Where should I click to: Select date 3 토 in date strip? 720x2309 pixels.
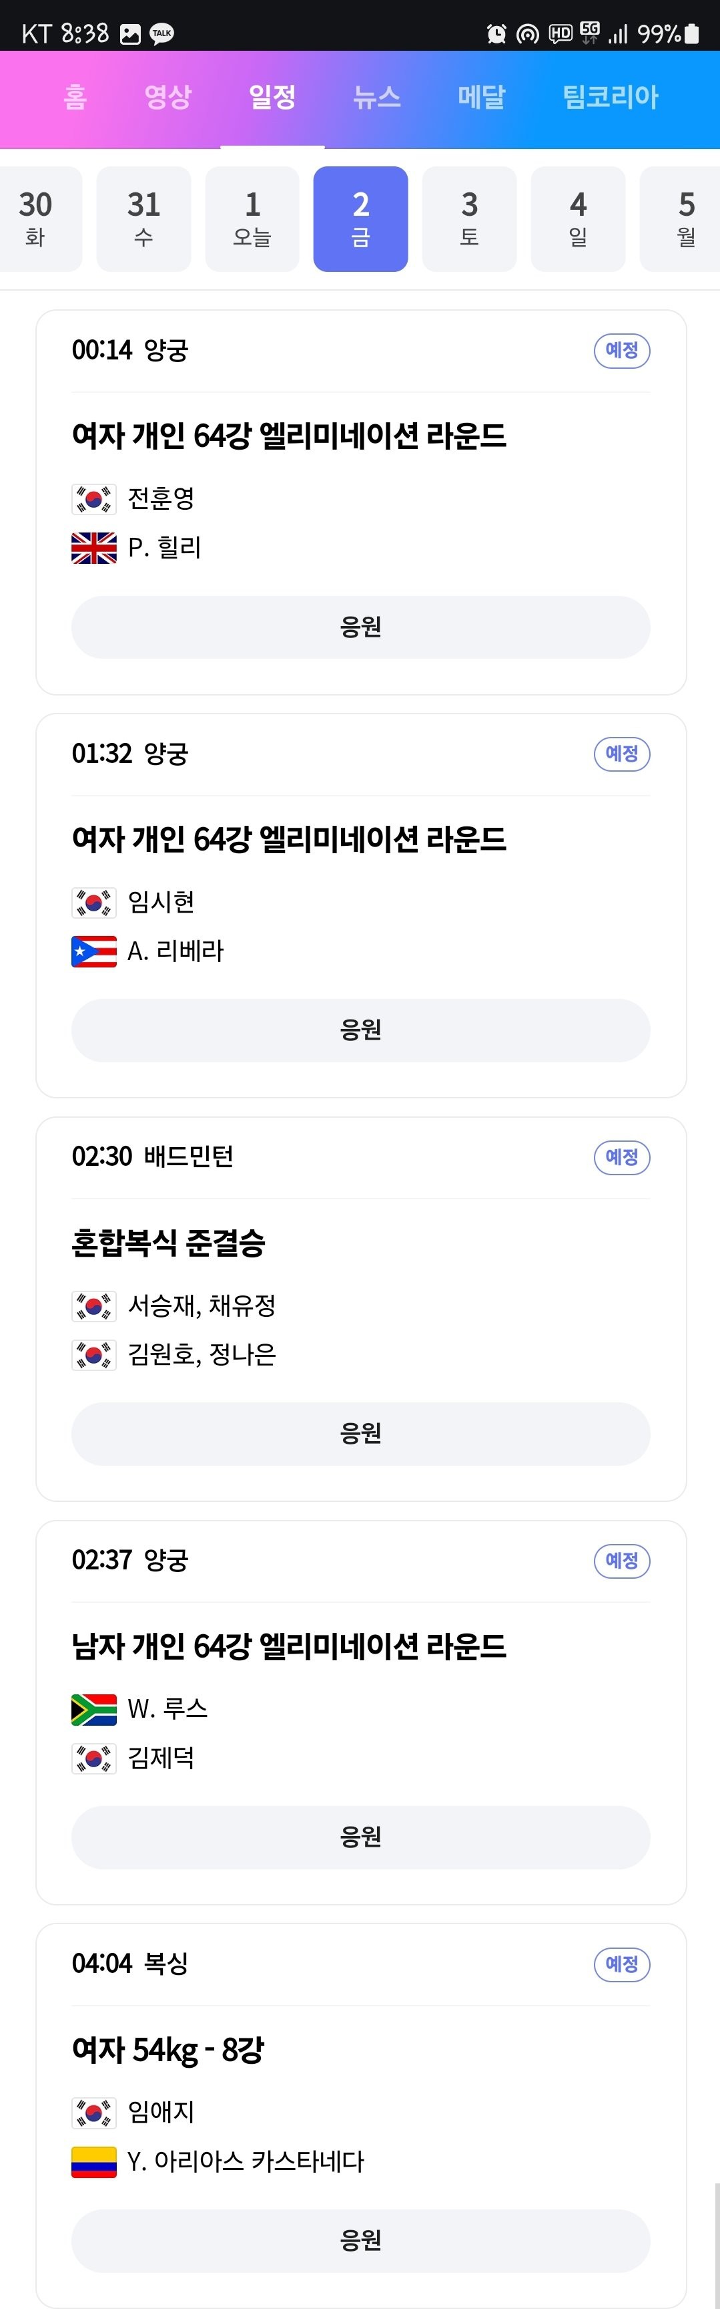click(469, 218)
